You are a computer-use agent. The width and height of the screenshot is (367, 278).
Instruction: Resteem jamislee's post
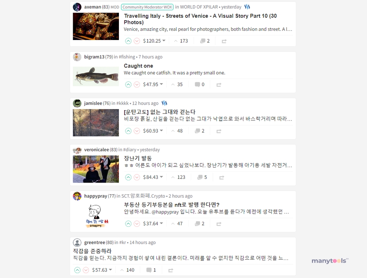point(219,131)
